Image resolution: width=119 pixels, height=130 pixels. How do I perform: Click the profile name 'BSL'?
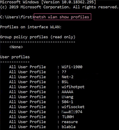coord(65,82)
